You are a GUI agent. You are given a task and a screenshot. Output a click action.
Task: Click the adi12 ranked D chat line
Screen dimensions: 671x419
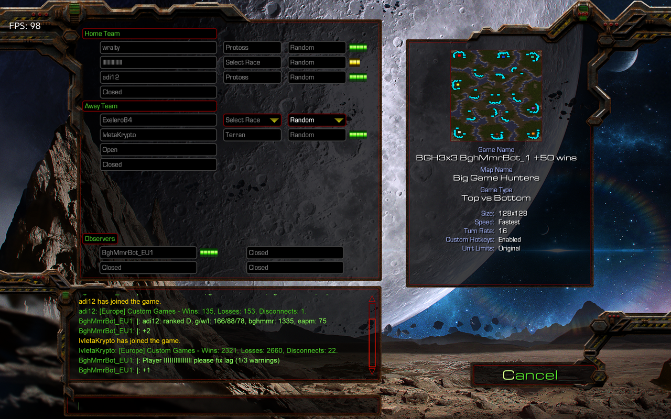[202, 321]
